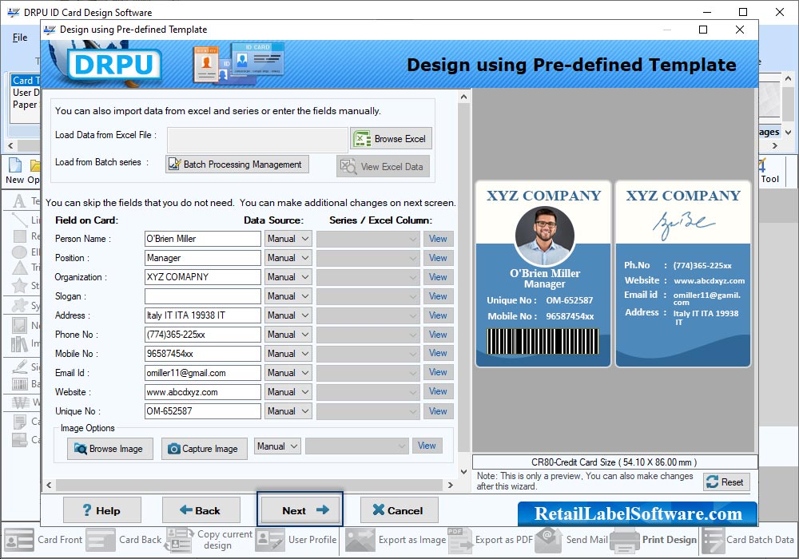This screenshot has width=799, height=559.
Task: Open Card Front in the bottom toolbar
Action: [x=44, y=540]
